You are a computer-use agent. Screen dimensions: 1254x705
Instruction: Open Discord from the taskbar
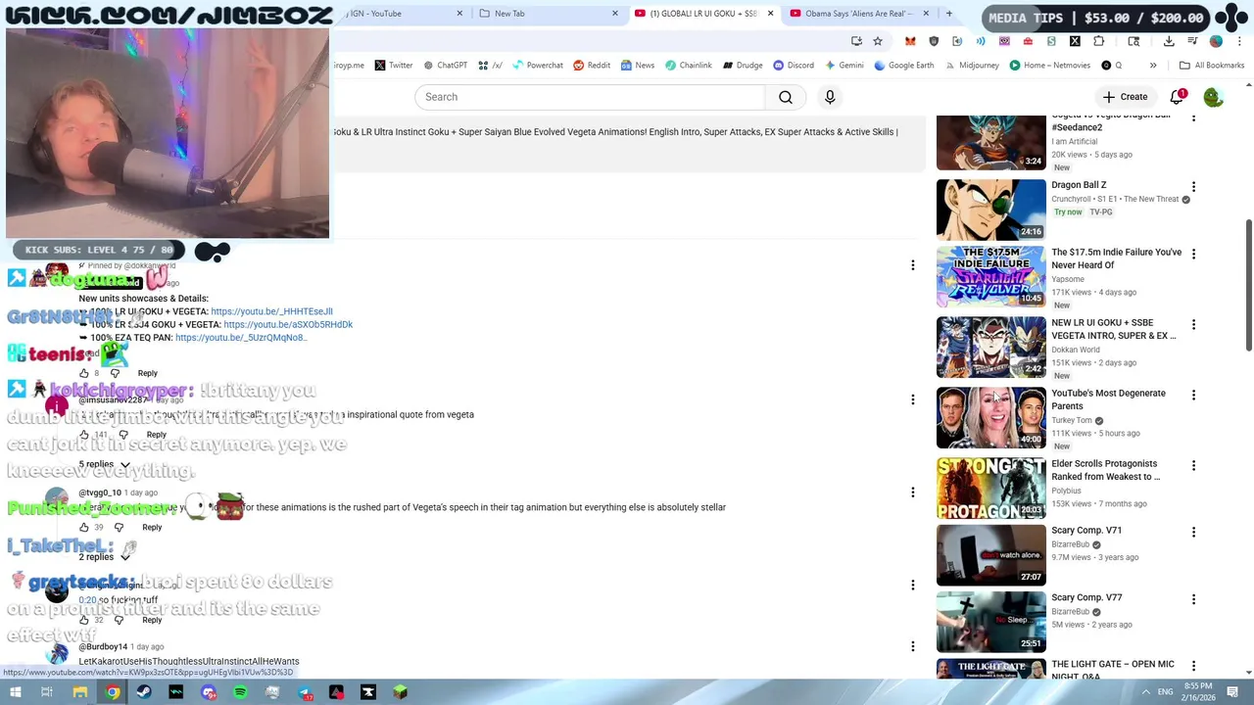pos(208,692)
